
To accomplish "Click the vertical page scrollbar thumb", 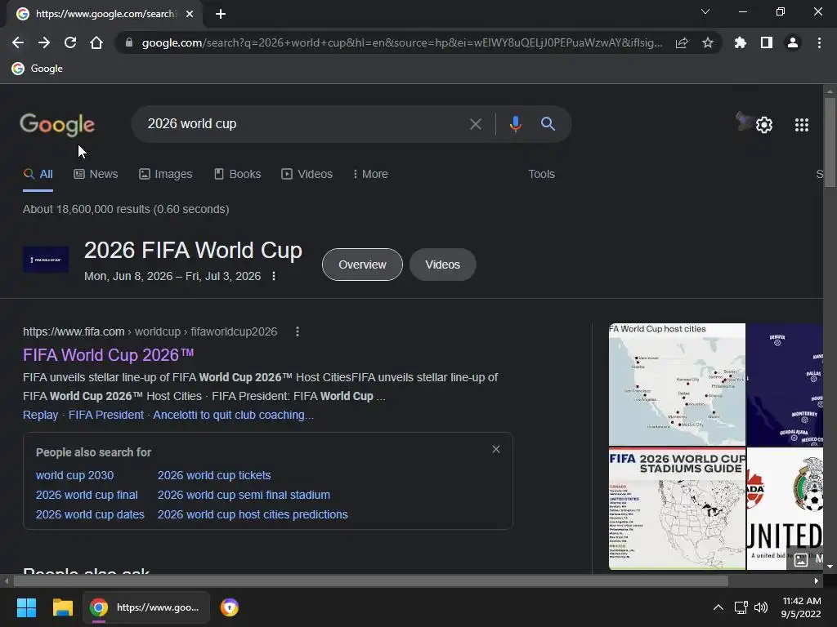I will 830,142.
